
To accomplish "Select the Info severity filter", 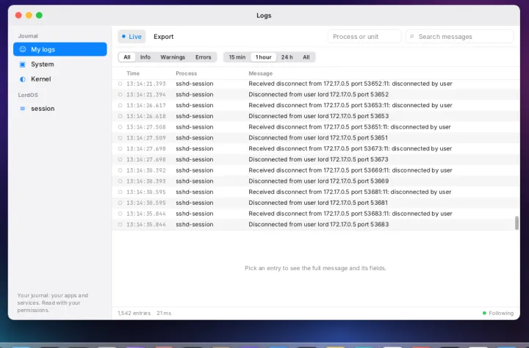I will pos(145,57).
